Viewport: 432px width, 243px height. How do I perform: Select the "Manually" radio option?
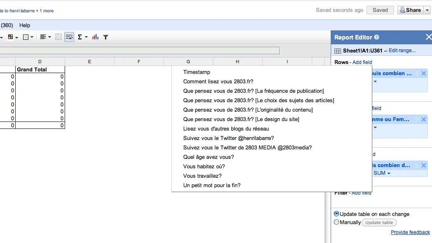(x=336, y=222)
